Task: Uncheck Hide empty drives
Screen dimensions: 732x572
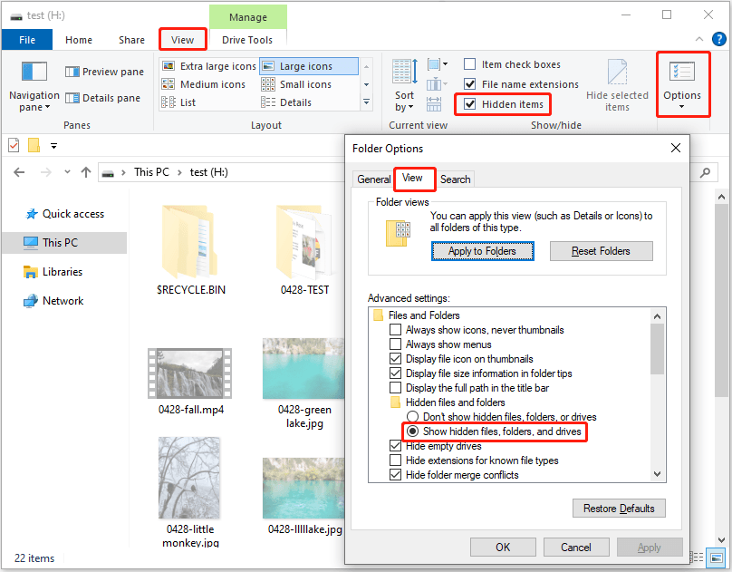Action: coord(395,445)
